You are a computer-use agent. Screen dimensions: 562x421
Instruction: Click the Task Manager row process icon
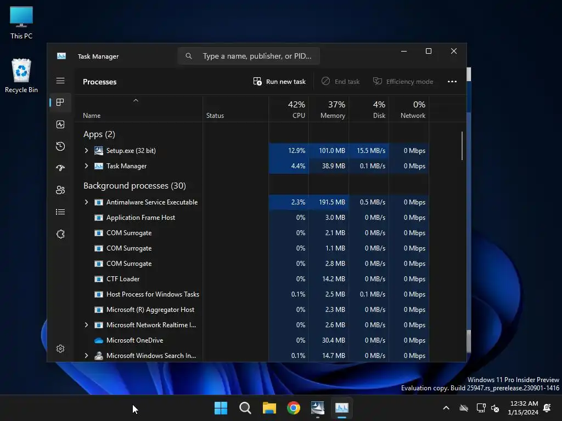point(99,166)
